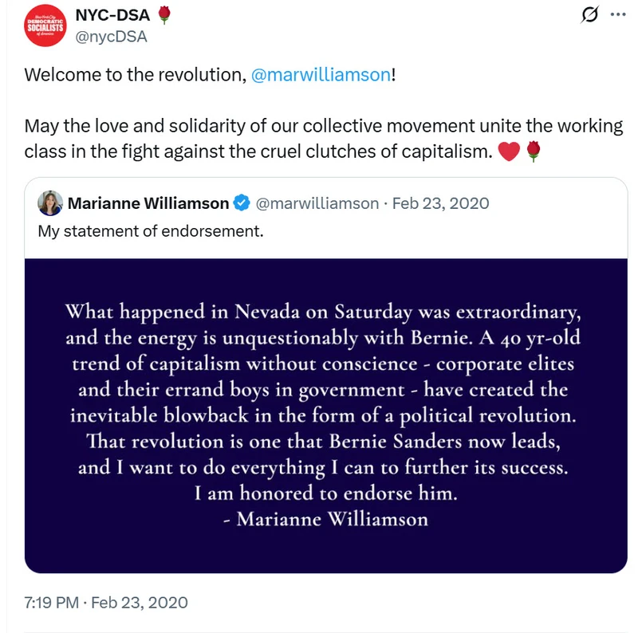638x633 pixels.
Task: Click the NYC-DSA red profile avatar
Action: click(45, 25)
